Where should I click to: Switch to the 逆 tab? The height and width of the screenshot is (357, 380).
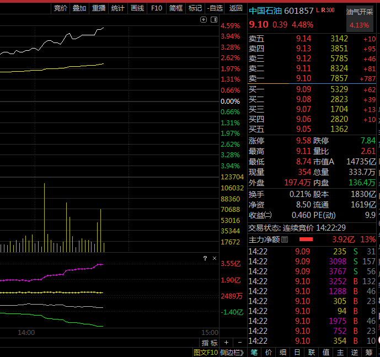355,353
